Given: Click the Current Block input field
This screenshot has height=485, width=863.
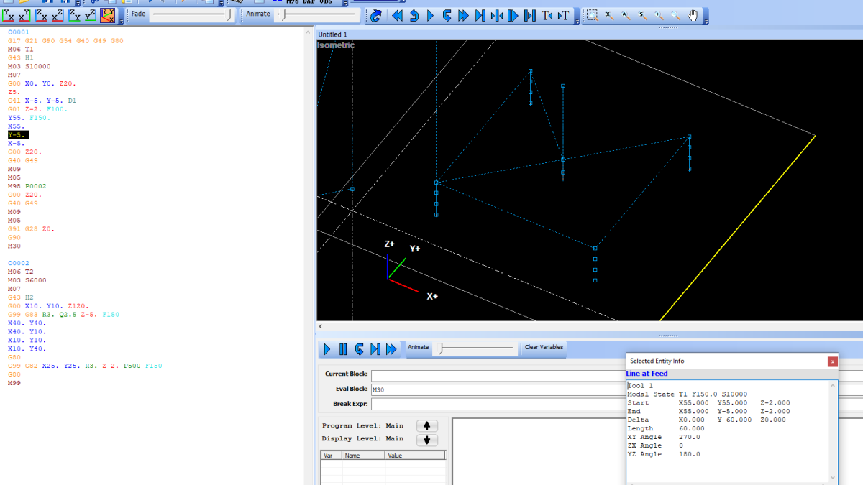Looking at the screenshot, I should click(x=498, y=374).
